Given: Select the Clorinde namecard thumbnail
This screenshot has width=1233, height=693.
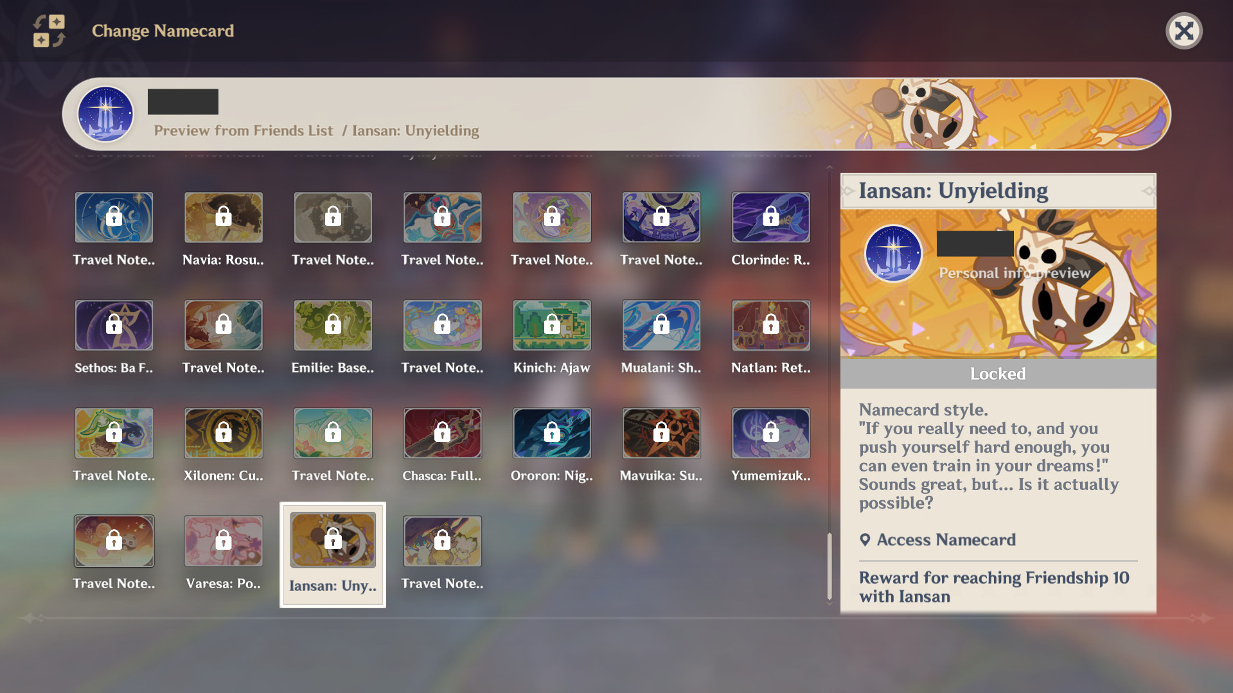Looking at the screenshot, I should click(x=770, y=218).
